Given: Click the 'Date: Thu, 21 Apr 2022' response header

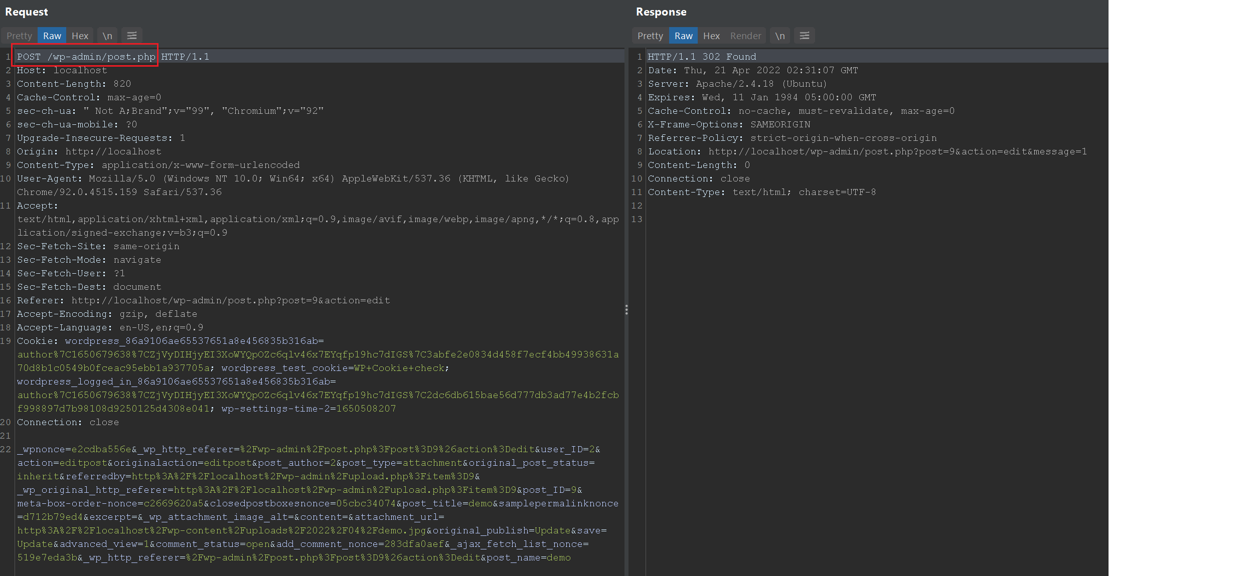Looking at the screenshot, I should point(753,70).
